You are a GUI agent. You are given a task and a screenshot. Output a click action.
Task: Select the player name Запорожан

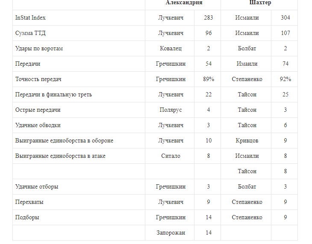[x=171, y=233]
